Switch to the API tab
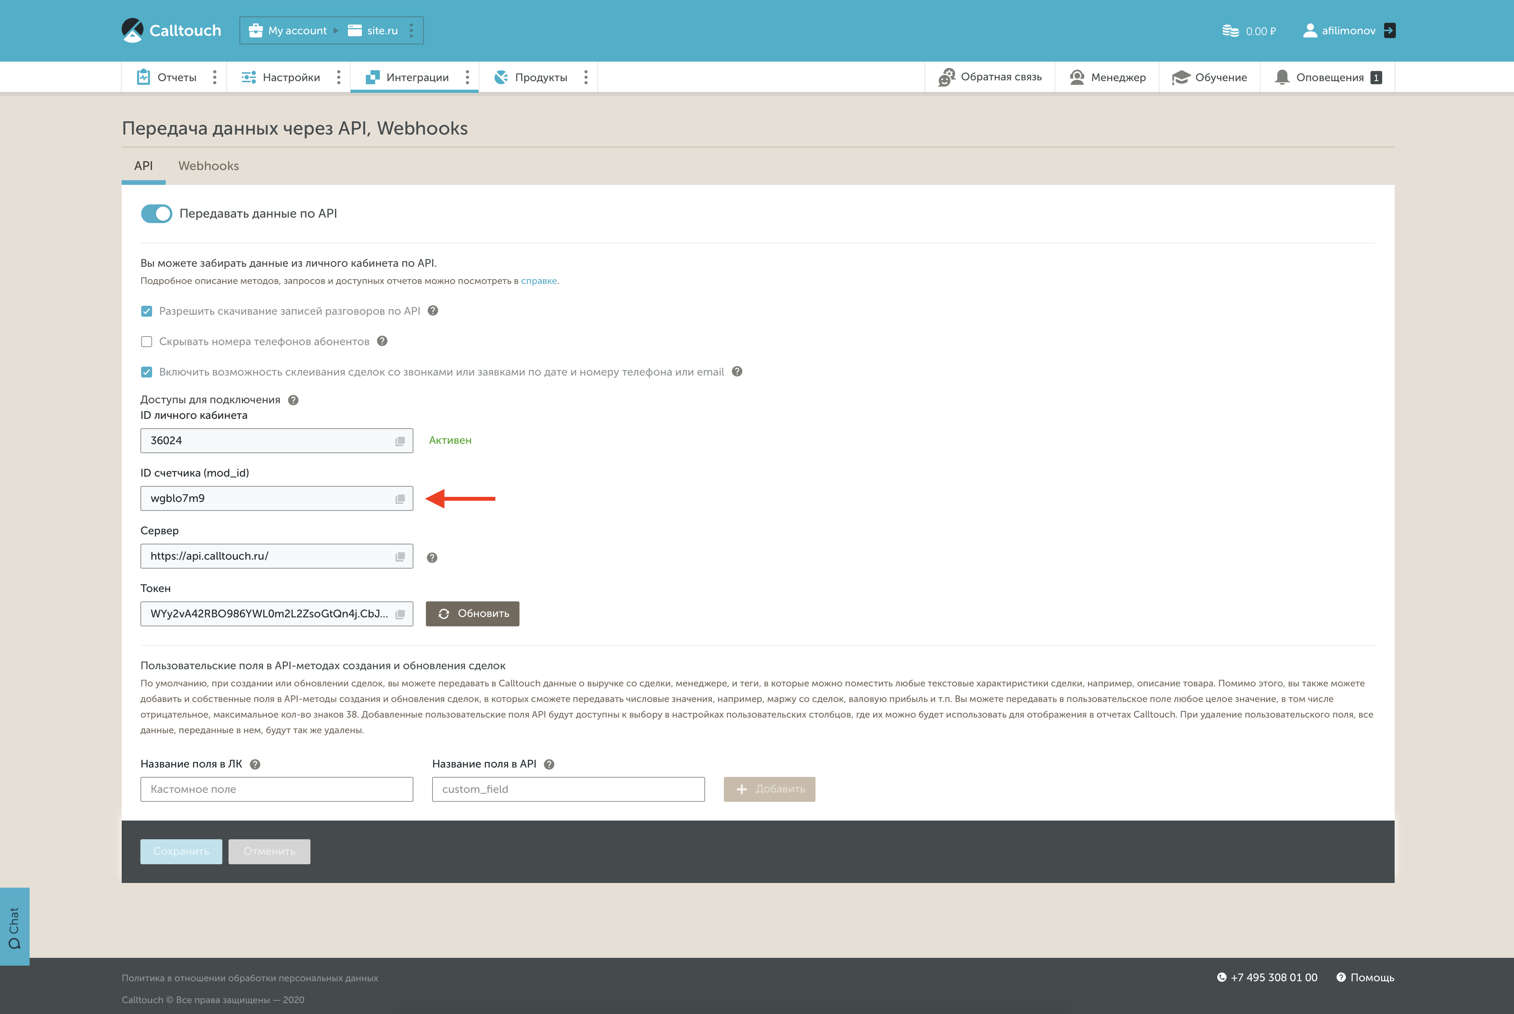This screenshot has width=1514, height=1014. (x=144, y=165)
